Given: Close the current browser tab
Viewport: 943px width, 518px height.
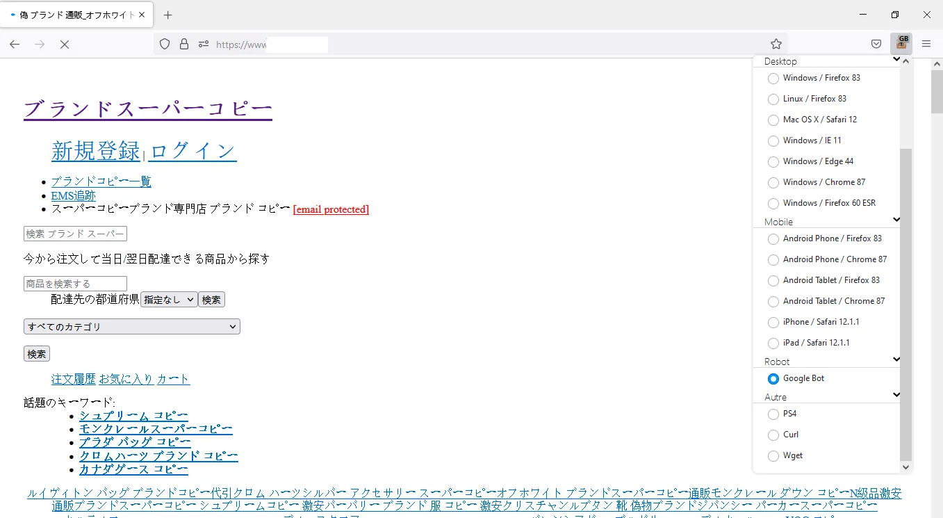Looking at the screenshot, I should [142, 15].
